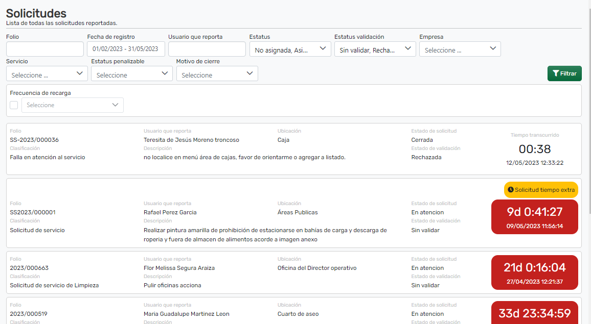Viewport: 591px width, 324px height.
Task: Click the green Filtrar button
Action: pyautogui.click(x=564, y=73)
